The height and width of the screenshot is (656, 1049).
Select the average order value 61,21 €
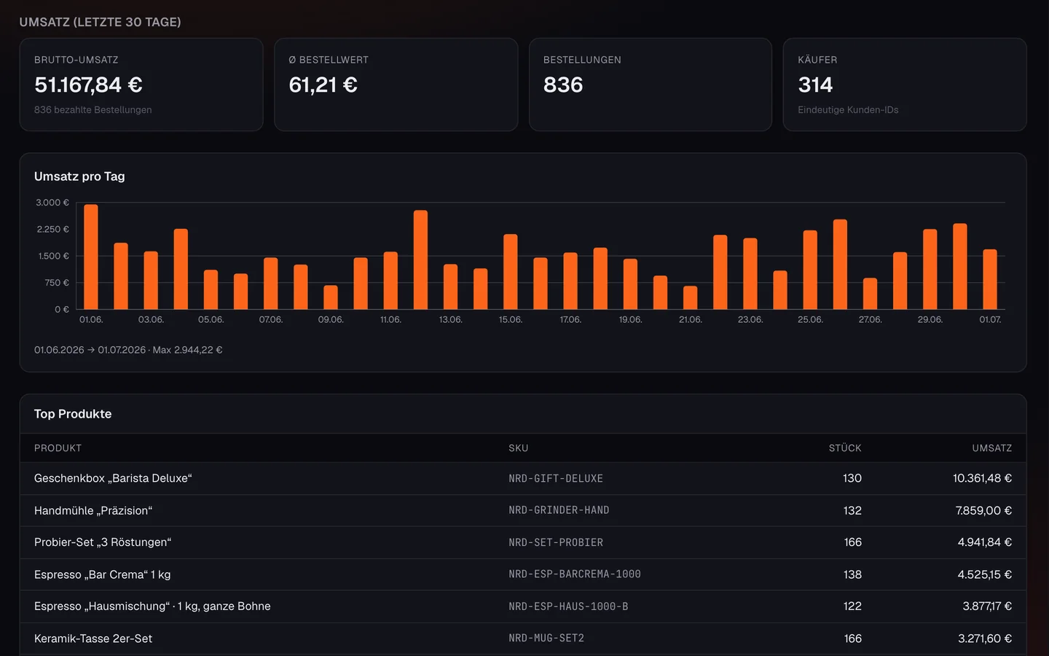323,85
